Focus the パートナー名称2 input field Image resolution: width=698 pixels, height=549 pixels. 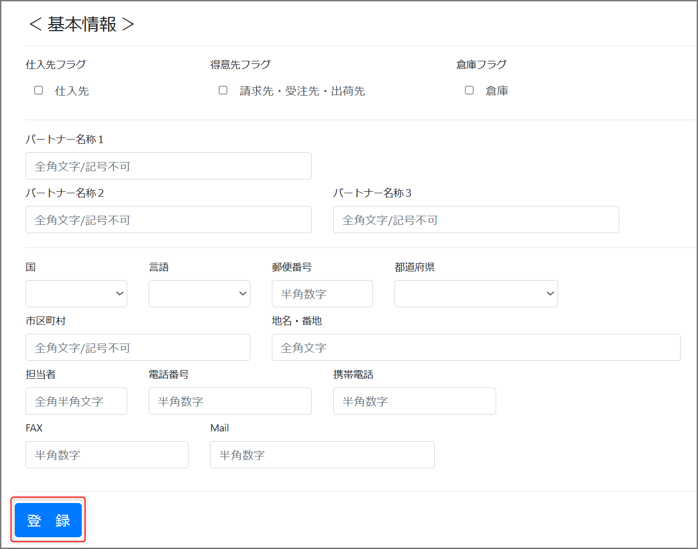click(x=168, y=220)
